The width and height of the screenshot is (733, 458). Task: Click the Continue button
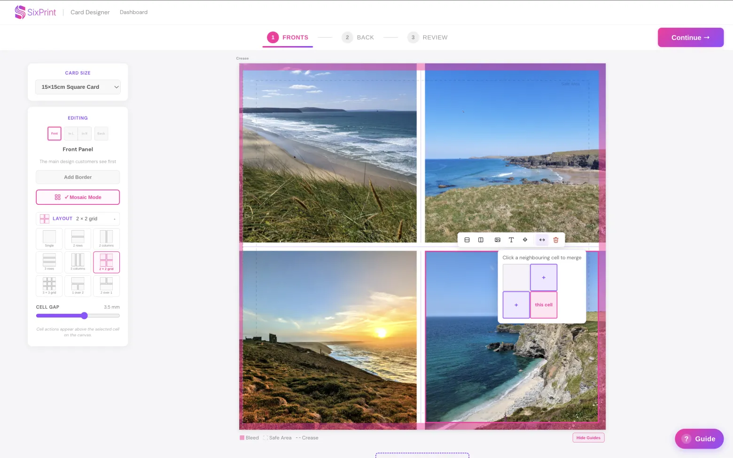click(x=691, y=38)
